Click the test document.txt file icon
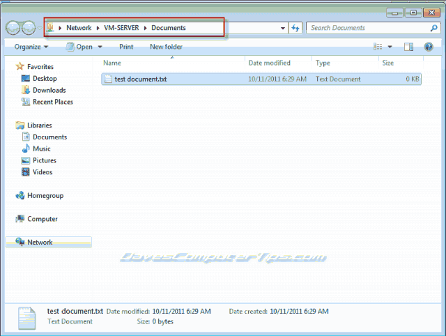 (108, 79)
